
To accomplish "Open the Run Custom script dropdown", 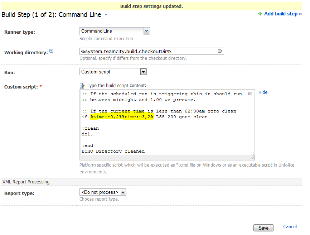I will (x=113, y=72).
